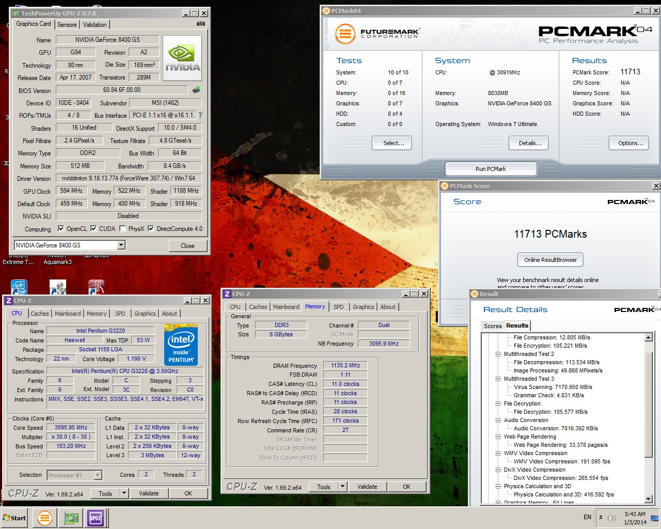
Task: Click the Bus Interface question mark help icon
Action: click(x=200, y=115)
